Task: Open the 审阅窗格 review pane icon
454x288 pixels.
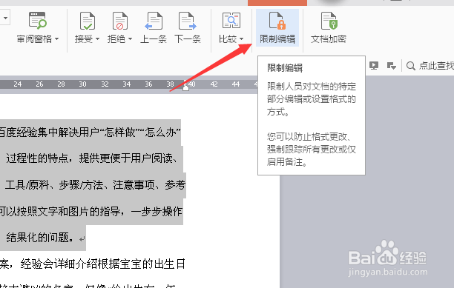Action: [38, 21]
